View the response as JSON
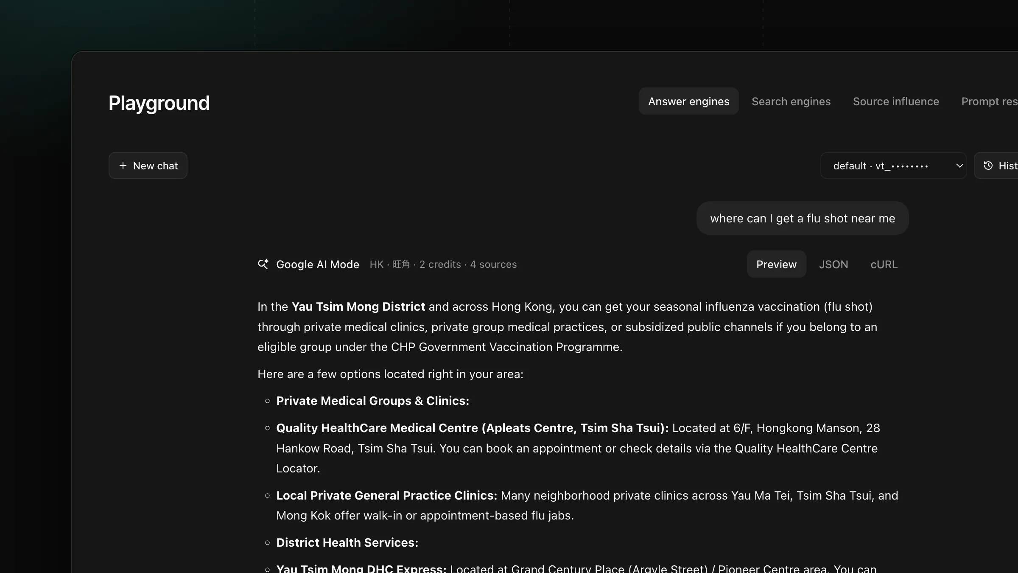 [x=833, y=264]
